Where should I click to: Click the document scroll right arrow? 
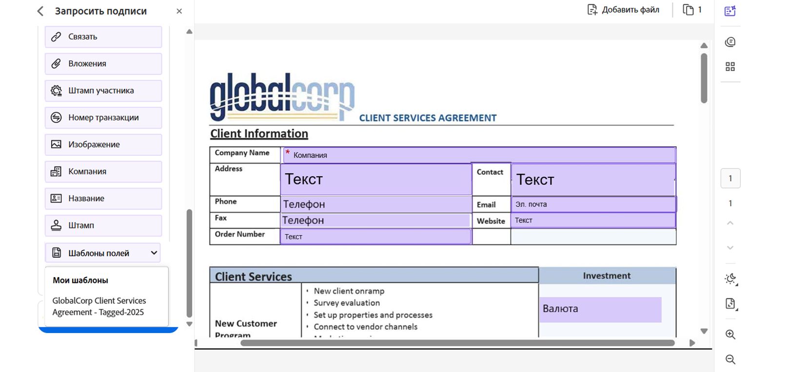(x=692, y=343)
